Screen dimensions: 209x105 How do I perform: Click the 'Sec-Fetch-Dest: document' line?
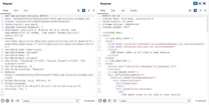point(21,58)
